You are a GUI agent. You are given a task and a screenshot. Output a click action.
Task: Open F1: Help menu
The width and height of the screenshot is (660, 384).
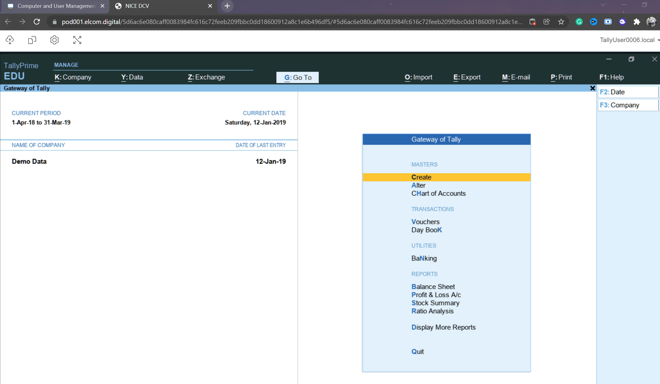click(x=612, y=77)
